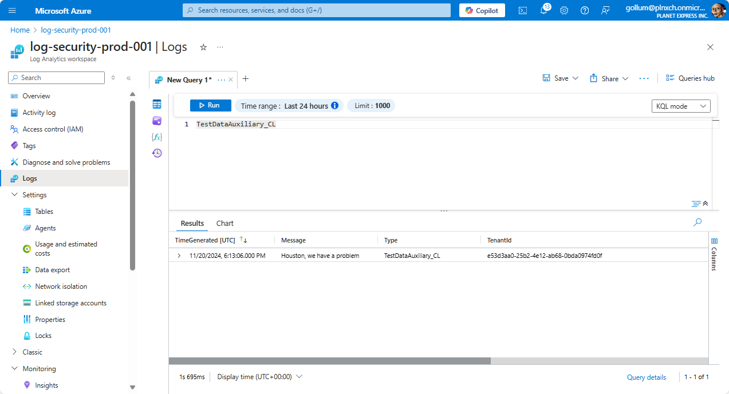
Task: Open Azure Cloud Shell
Action: tap(522, 10)
